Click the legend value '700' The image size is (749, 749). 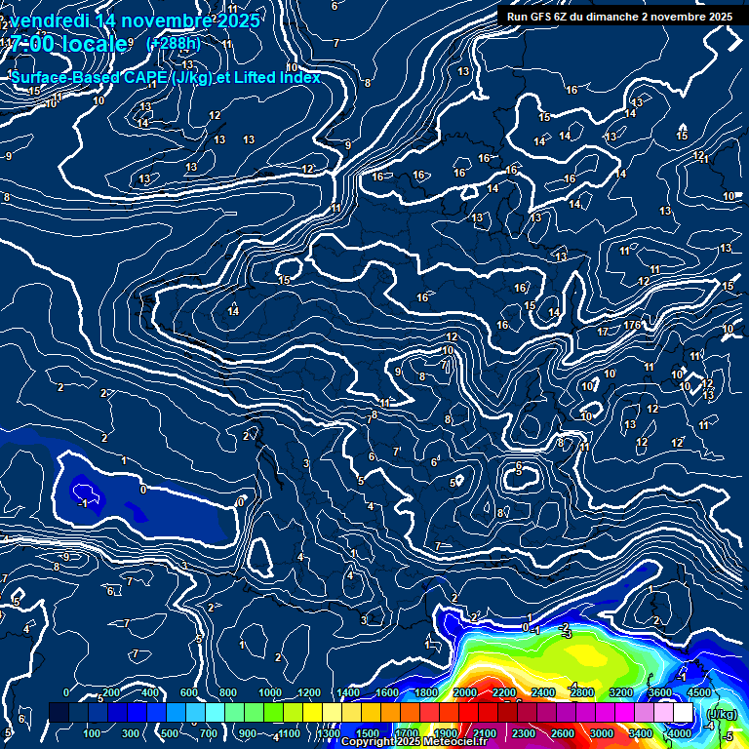(x=209, y=733)
